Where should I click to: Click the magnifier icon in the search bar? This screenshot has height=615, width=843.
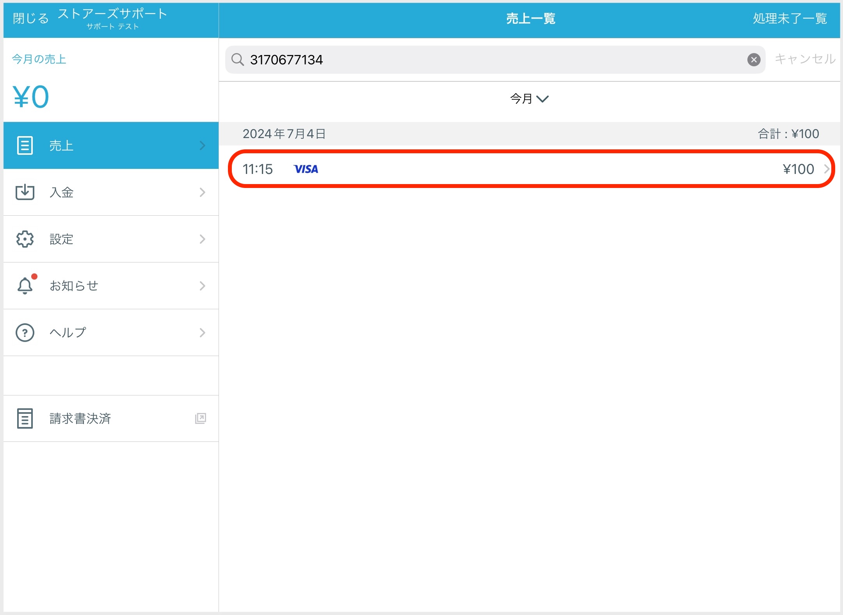[237, 60]
